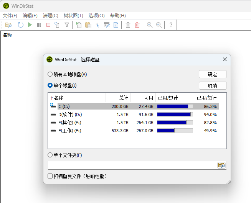251x203 pixels.
Task: Click the help question mark icon
Action: point(171,25)
